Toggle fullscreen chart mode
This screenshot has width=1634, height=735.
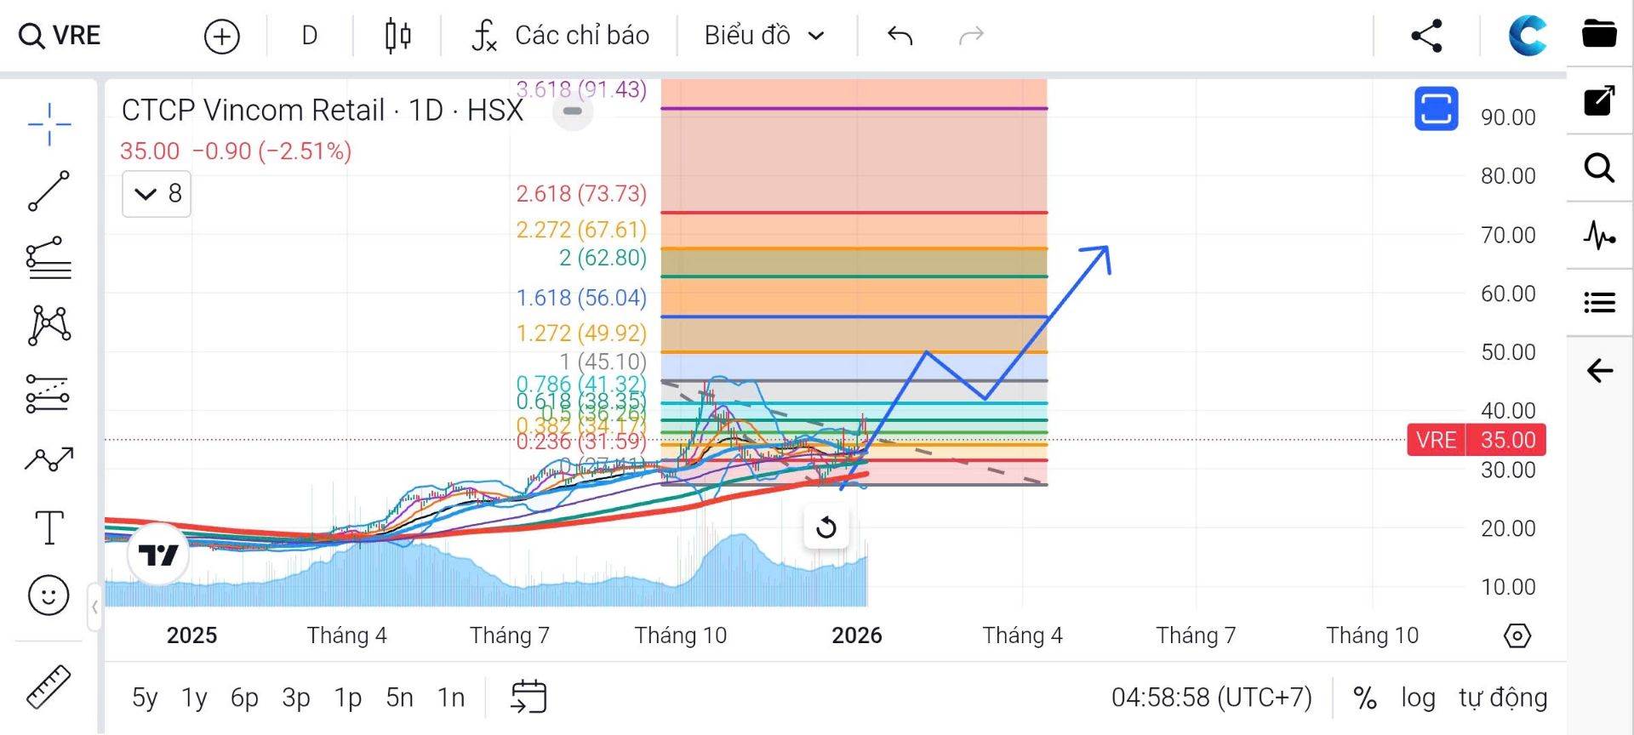(1436, 109)
